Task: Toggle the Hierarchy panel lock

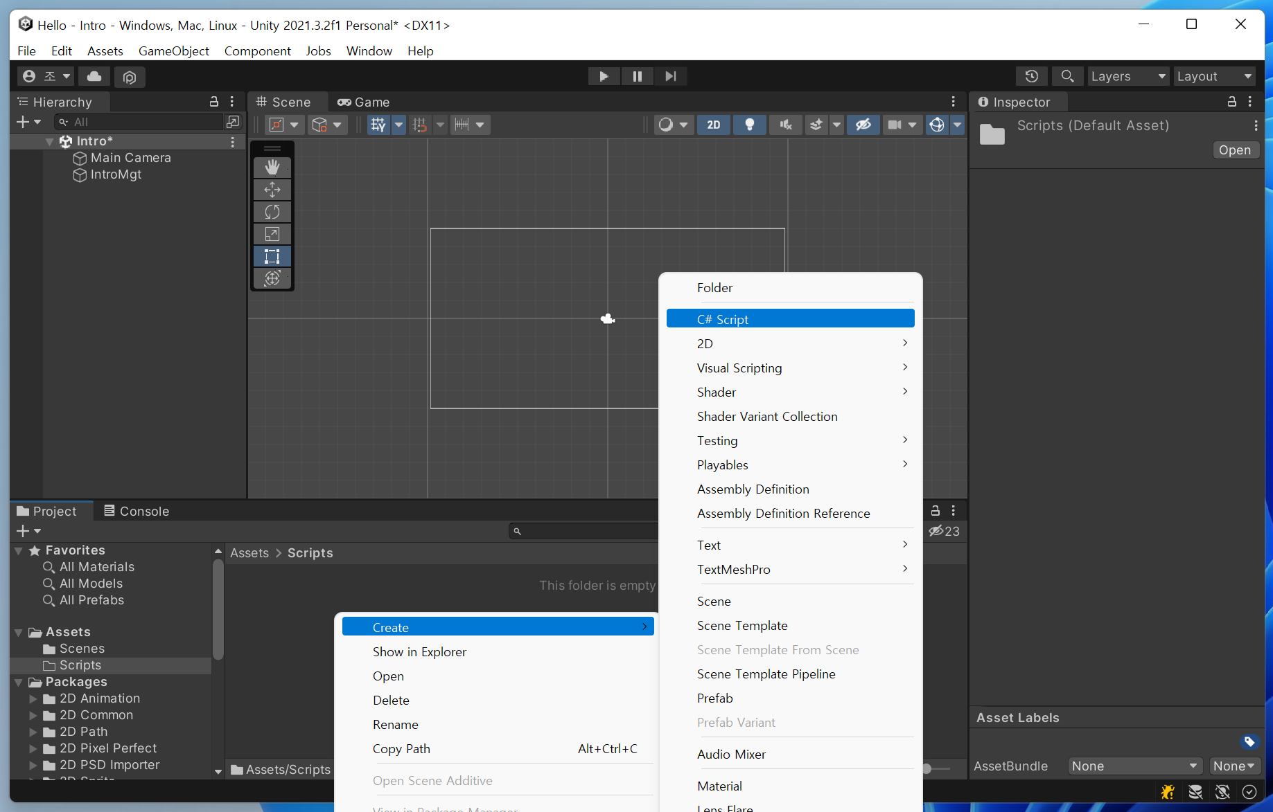Action: click(x=214, y=102)
